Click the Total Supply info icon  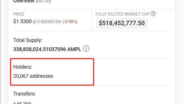click(86, 49)
